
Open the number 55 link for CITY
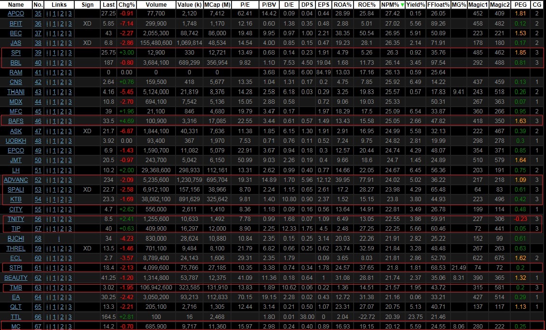tap(38, 209)
